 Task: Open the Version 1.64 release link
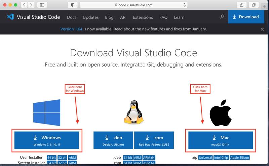(x=71, y=29)
